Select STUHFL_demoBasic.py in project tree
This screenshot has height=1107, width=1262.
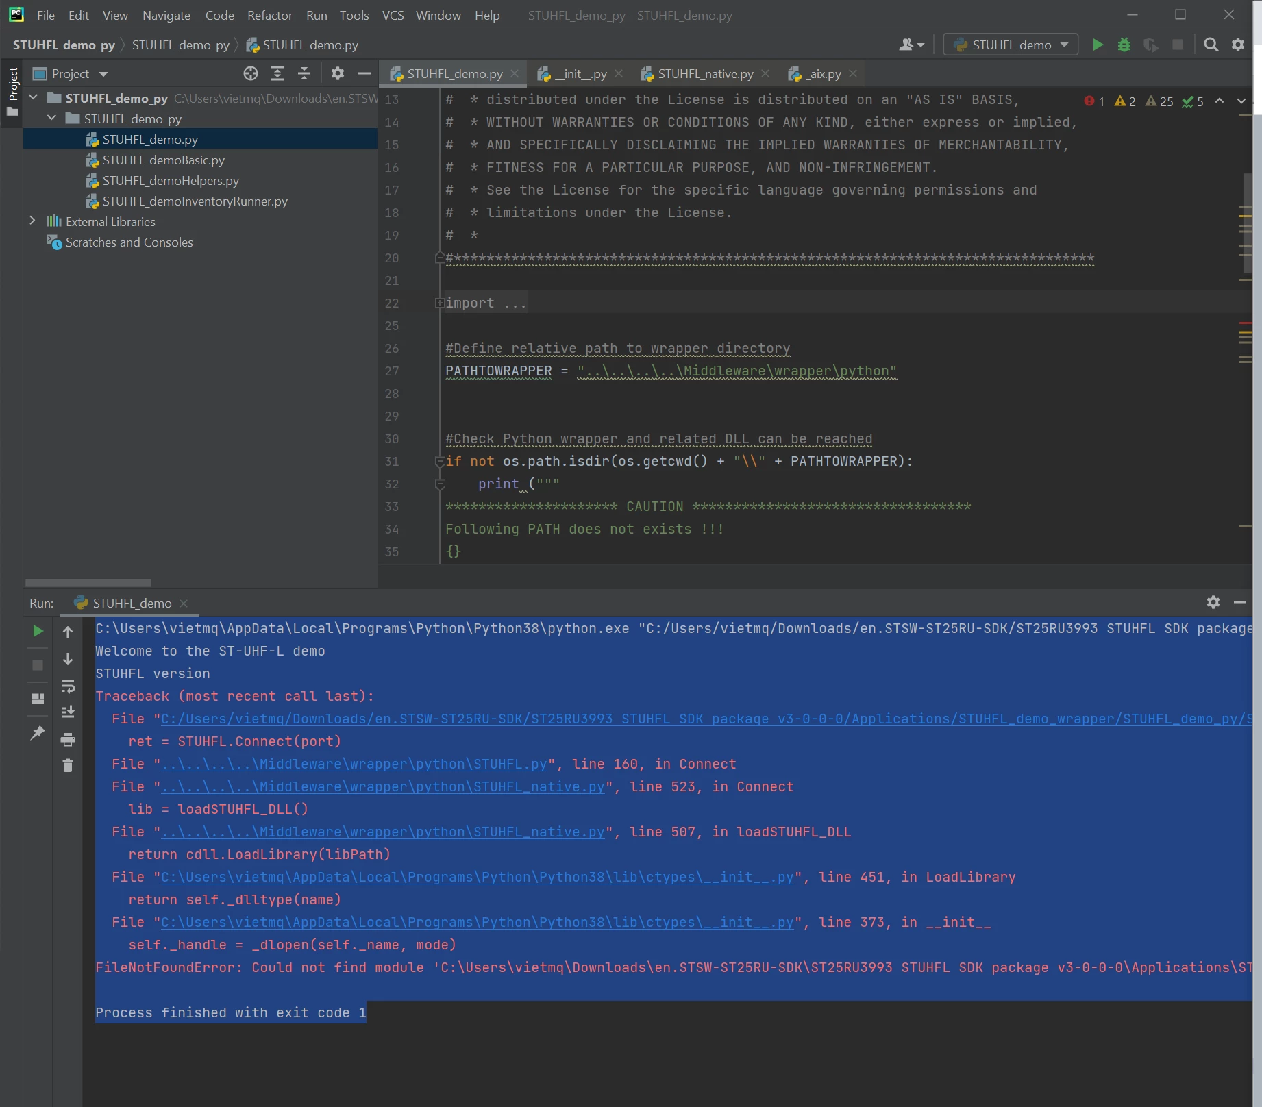click(x=164, y=160)
